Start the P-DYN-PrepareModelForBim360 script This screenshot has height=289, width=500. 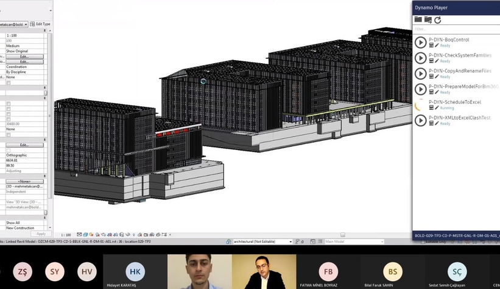[420, 89]
